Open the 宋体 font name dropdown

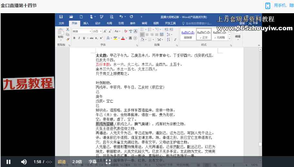[81, 31]
